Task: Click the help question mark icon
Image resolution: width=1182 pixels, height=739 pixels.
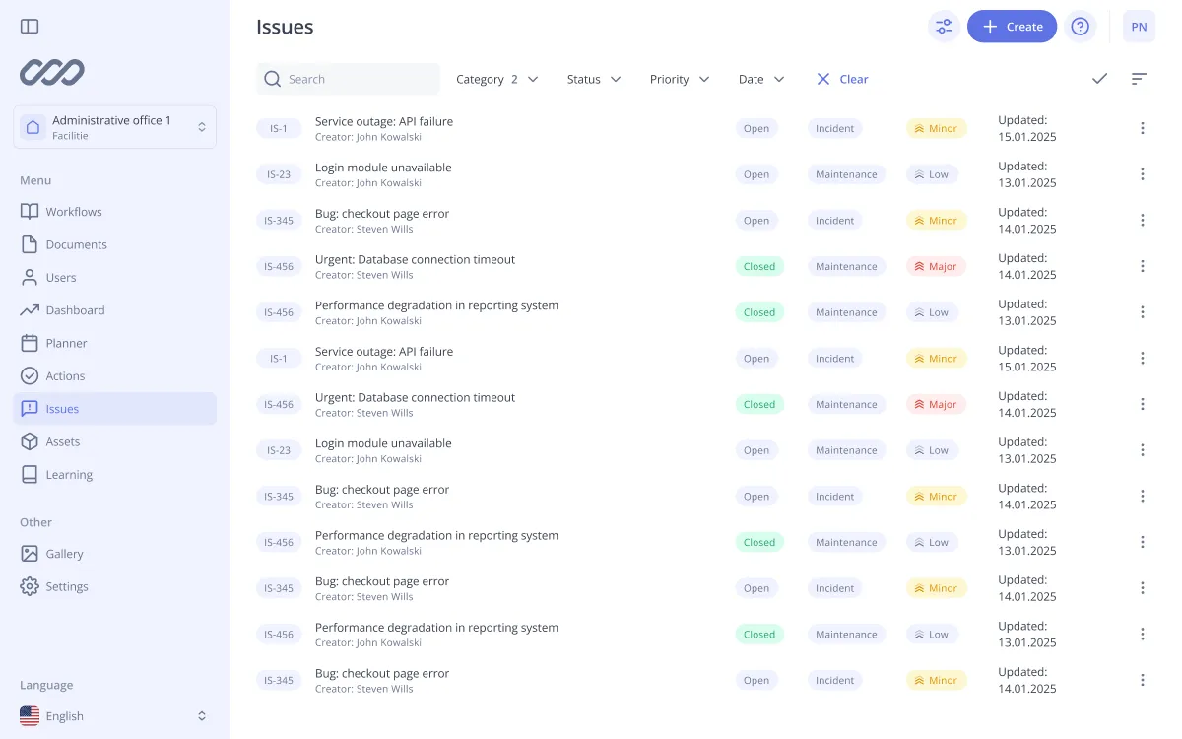Action: pos(1081,27)
